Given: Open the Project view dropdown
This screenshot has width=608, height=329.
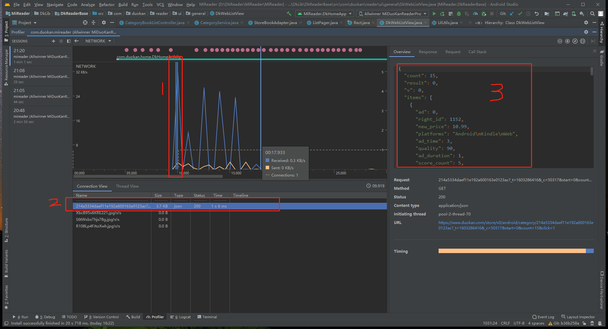Looking at the screenshot, I should tap(24, 23).
